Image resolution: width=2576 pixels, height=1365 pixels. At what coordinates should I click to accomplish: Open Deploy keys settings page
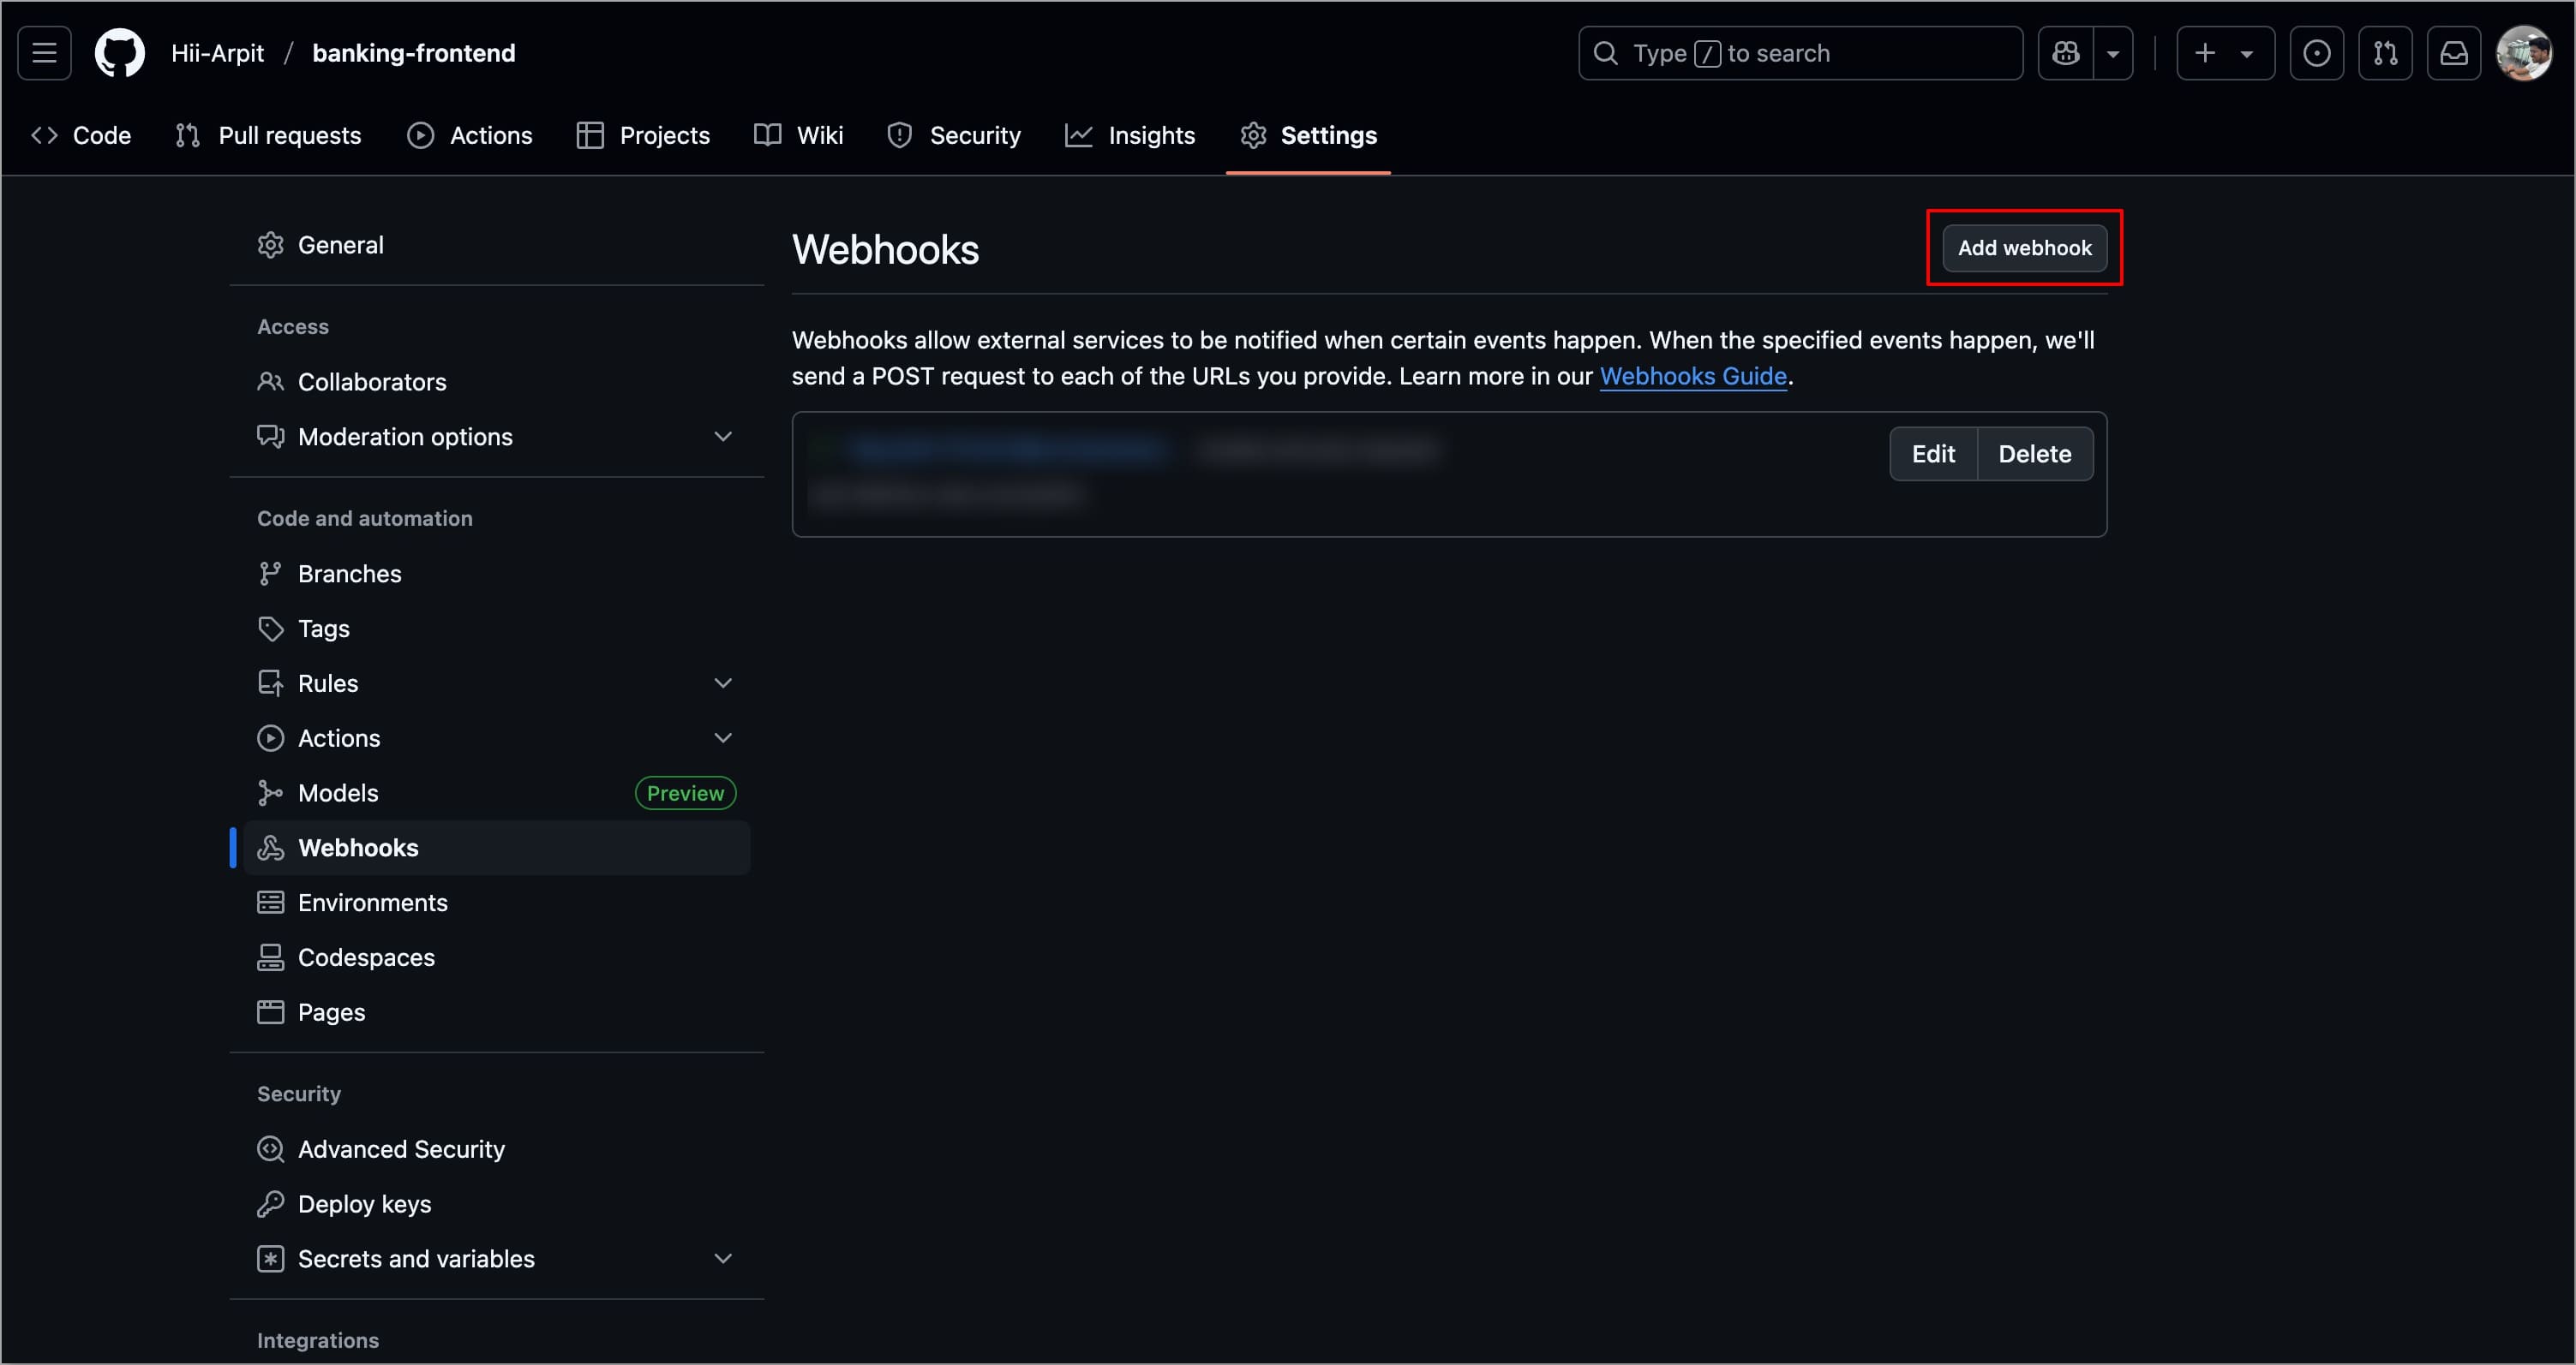(x=364, y=1204)
